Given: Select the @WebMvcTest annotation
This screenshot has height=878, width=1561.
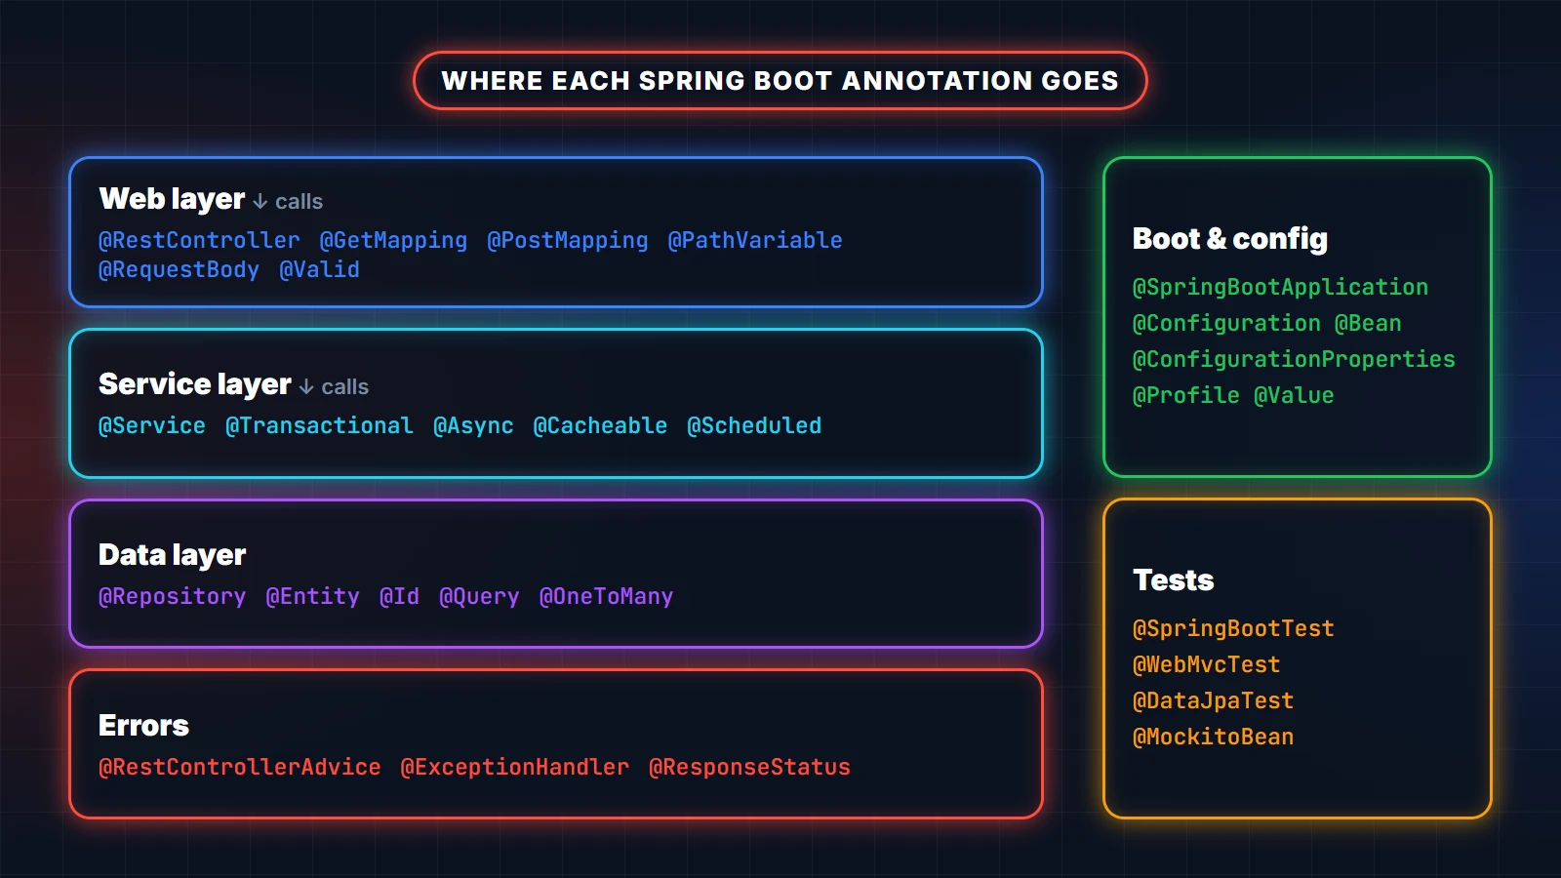Looking at the screenshot, I should [x=1206, y=664].
